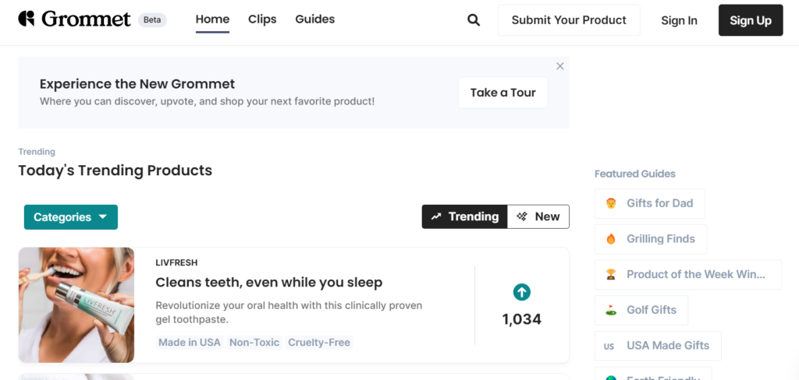Dismiss the New Grommet banner
This screenshot has height=380, width=799.
(x=559, y=66)
